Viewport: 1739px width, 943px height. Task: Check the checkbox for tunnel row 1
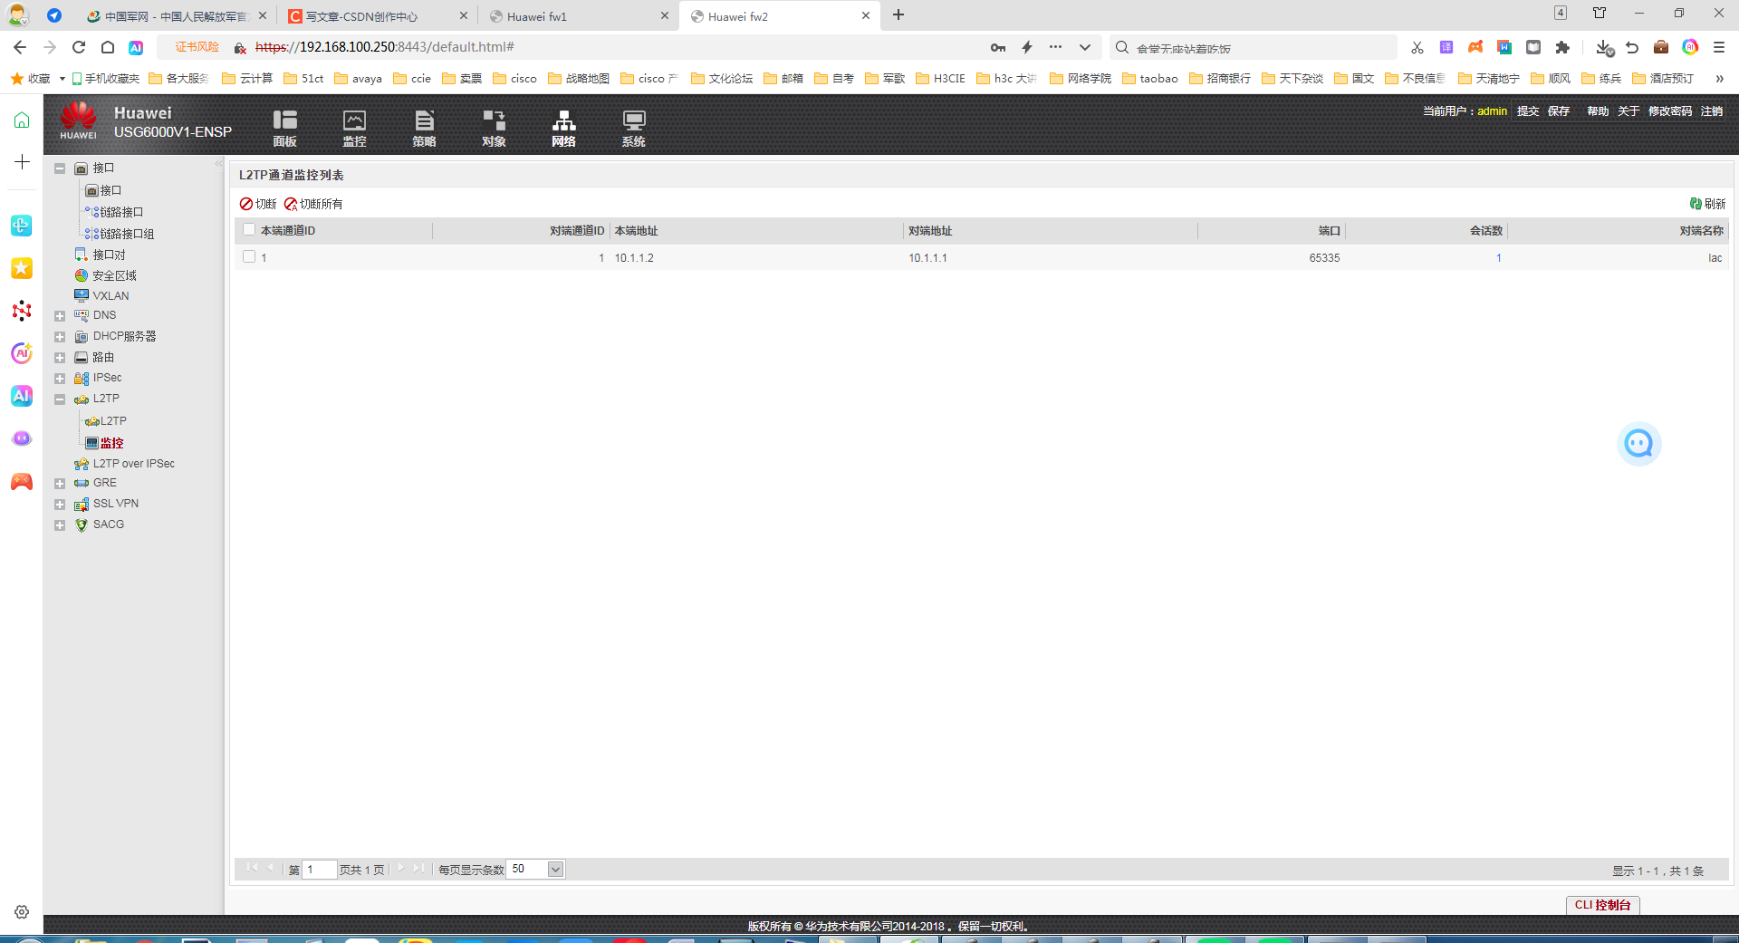pyautogui.click(x=249, y=257)
